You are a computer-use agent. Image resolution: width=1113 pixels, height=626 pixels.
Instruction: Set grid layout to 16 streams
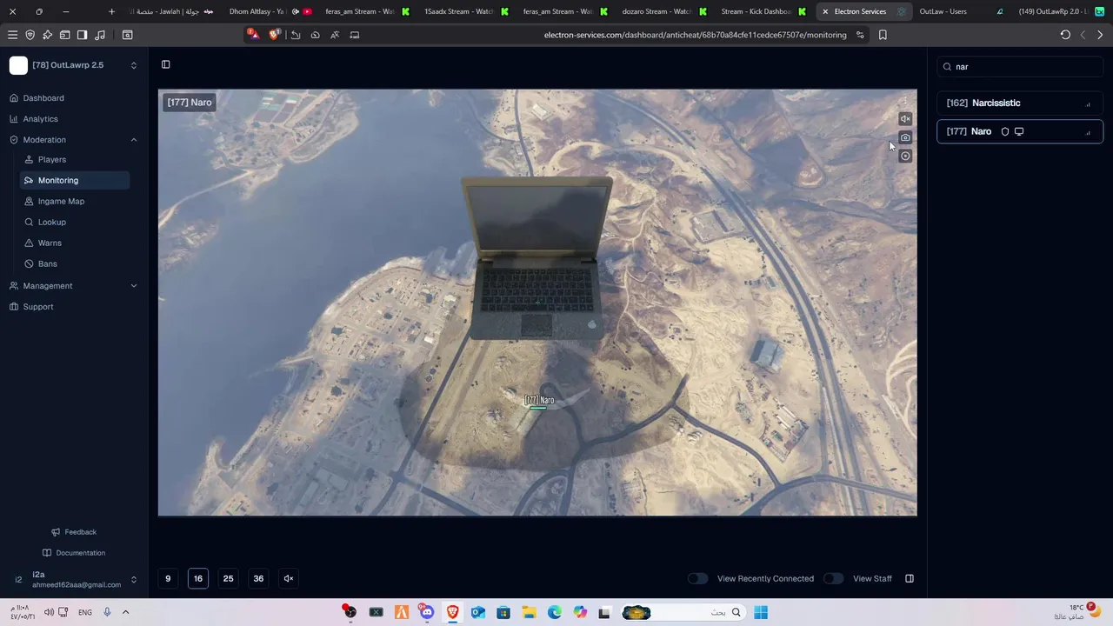pyautogui.click(x=198, y=578)
